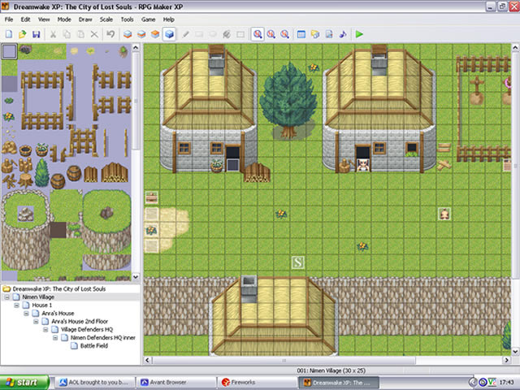Collapse Anra's House 2nd Floor node
520x390 pixels.
click(36, 322)
